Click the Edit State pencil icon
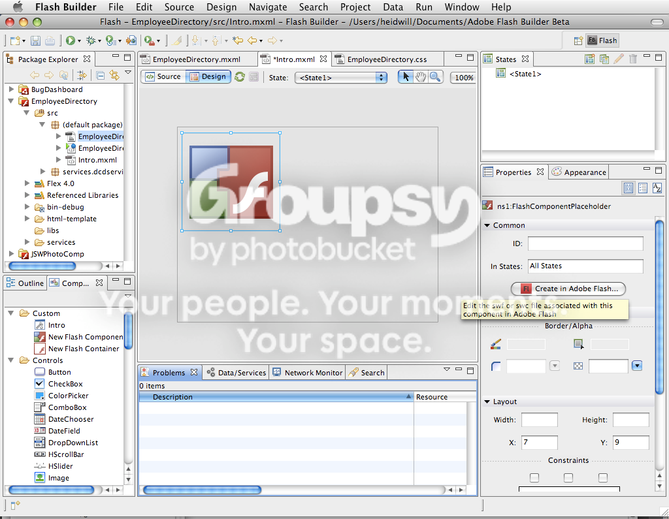 619,59
